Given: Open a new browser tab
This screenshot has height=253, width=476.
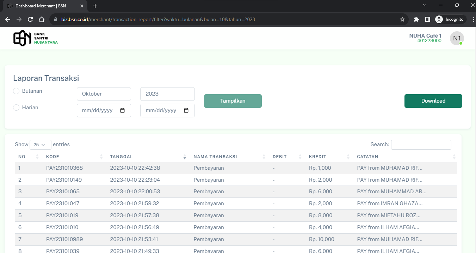Looking at the screenshot, I should (x=95, y=6).
